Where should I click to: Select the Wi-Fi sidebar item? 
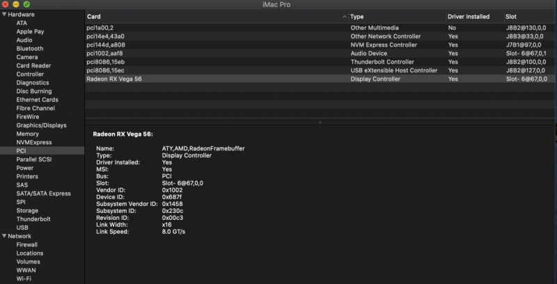point(24,278)
